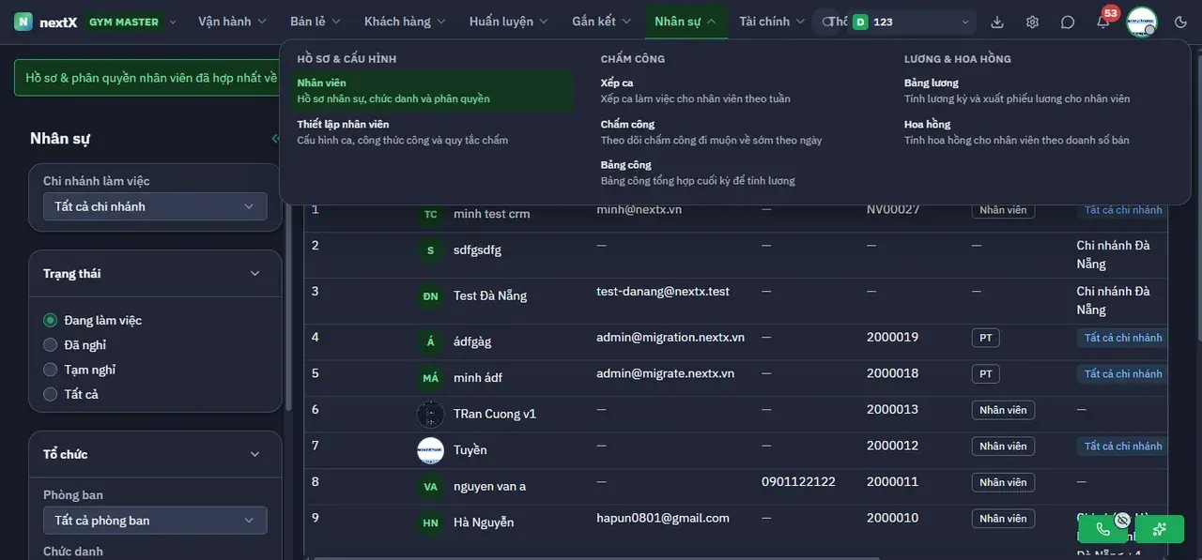Click the name Test Đà Nẵng
Image resolution: width=1202 pixels, height=560 pixels.
click(x=490, y=295)
